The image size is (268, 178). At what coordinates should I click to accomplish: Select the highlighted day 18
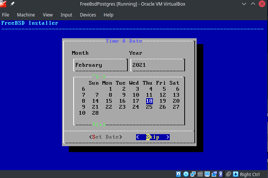pyautogui.click(x=149, y=101)
